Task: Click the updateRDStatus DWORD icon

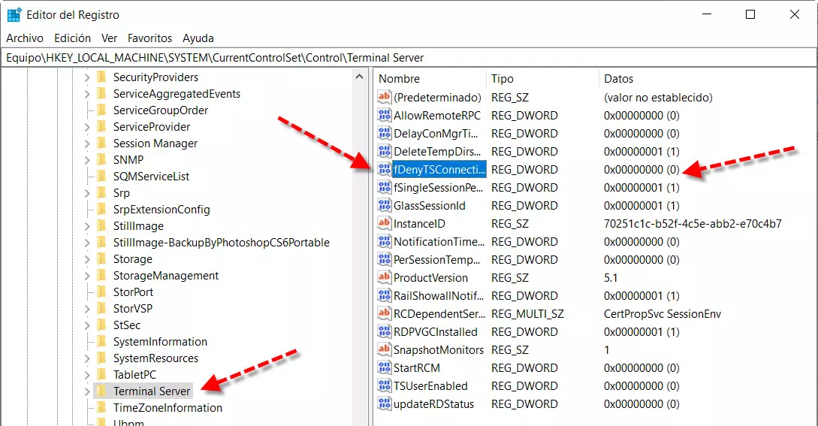Action: pyautogui.click(x=385, y=403)
